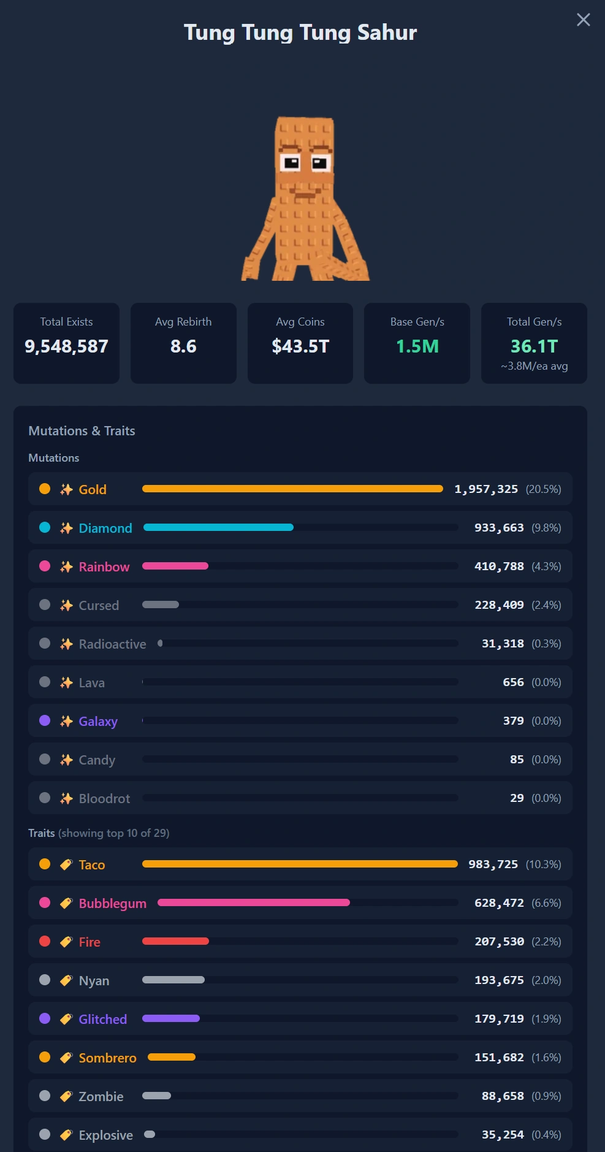This screenshot has width=605, height=1152.
Task: Click the tag icon beside Fire
Action: point(66,942)
